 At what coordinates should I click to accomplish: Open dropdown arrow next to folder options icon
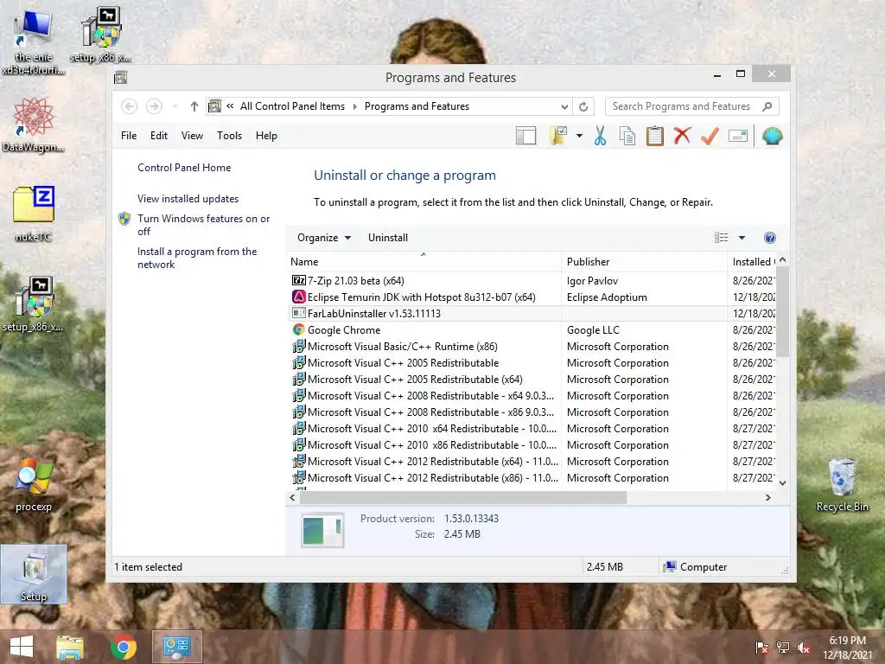579,136
